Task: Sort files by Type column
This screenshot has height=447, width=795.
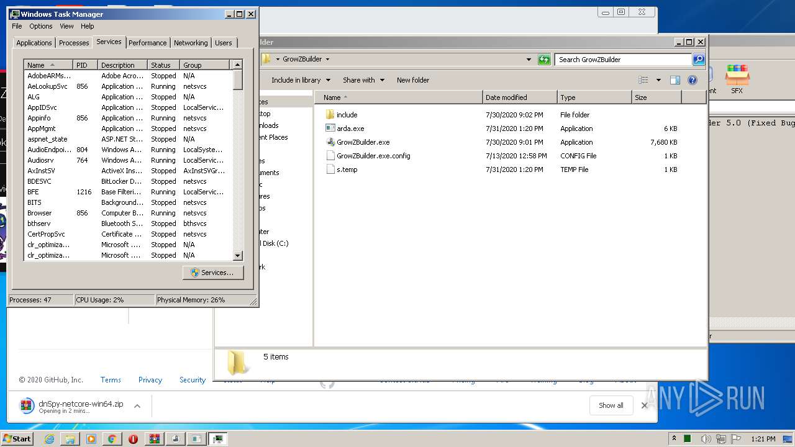Action: (594, 97)
